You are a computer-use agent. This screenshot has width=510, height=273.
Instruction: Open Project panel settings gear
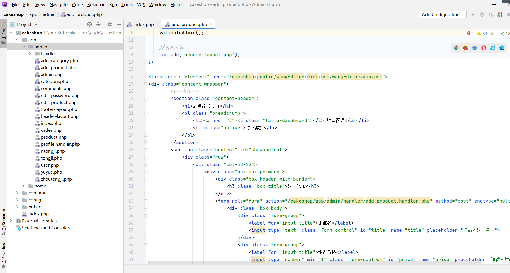click(x=110, y=24)
